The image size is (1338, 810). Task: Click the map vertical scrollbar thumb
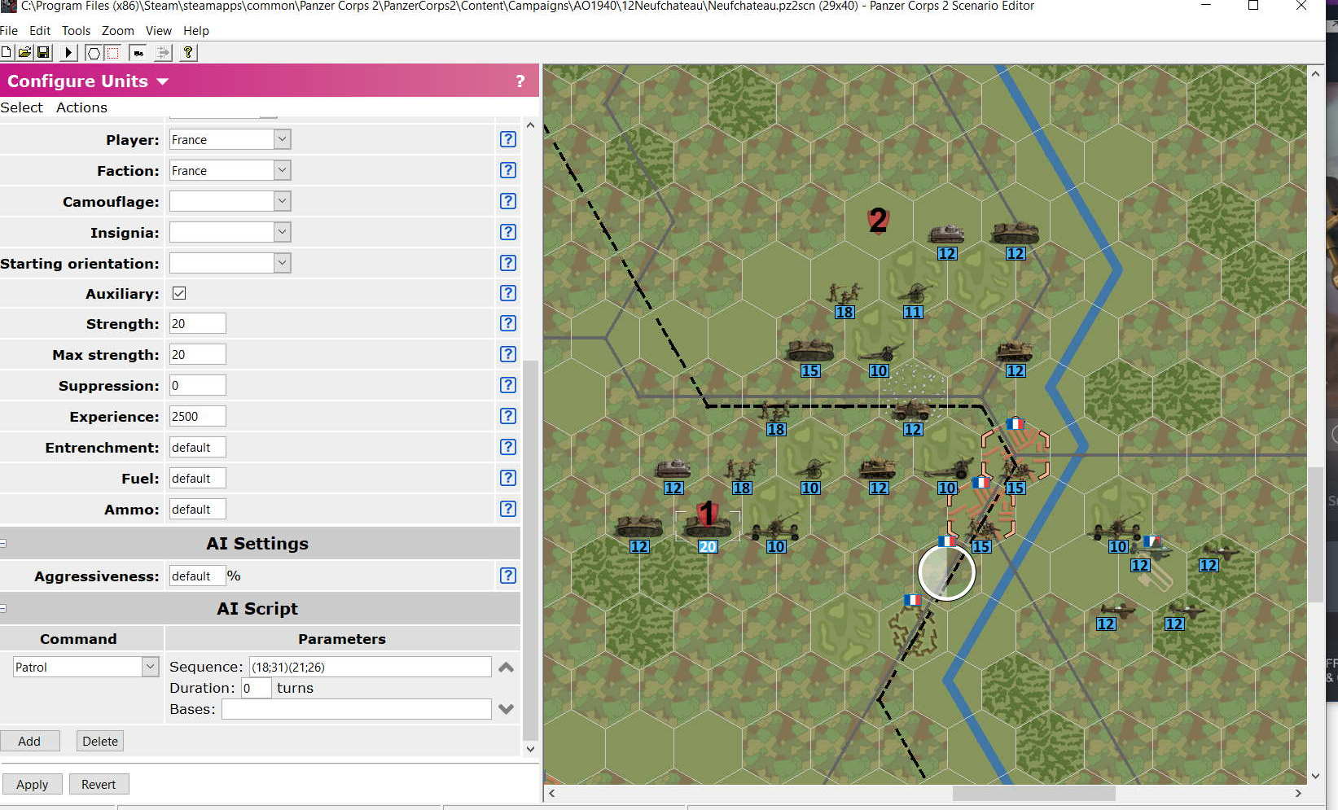1315,535
